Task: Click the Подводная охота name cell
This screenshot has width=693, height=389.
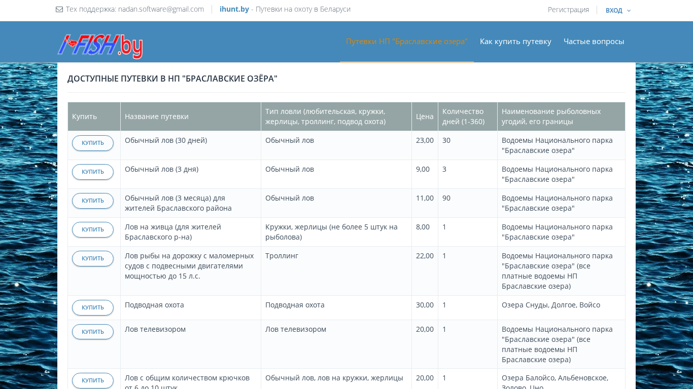Action: pyautogui.click(x=191, y=308)
